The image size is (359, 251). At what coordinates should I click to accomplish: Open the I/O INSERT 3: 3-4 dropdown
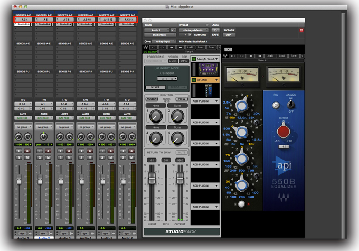pos(167,79)
